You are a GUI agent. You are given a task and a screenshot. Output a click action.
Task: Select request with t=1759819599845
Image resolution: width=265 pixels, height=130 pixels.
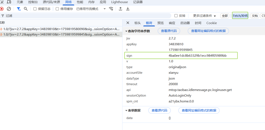point(61,34)
